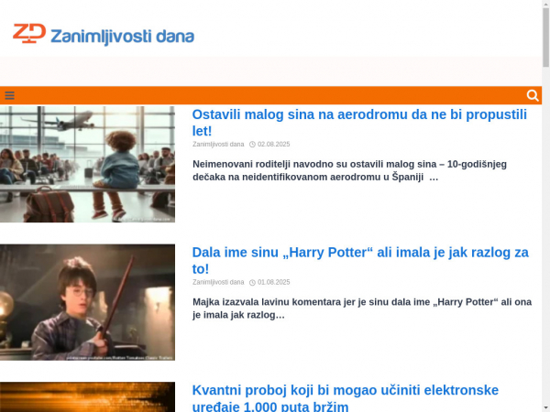
Task: Click the date 02.08.2025
Action: click(x=273, y=145)
